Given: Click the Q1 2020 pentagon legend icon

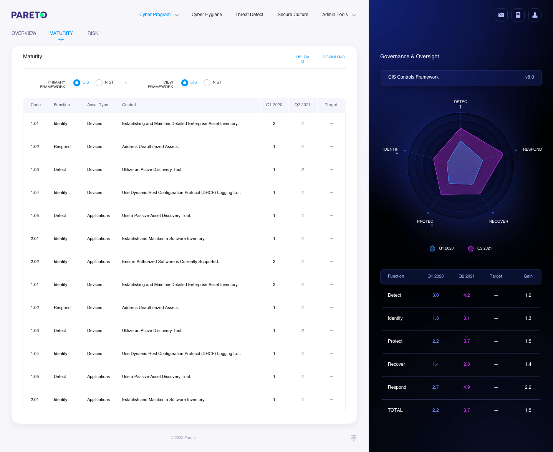Looking at the screenshot, I should click(x=432, y=248).
